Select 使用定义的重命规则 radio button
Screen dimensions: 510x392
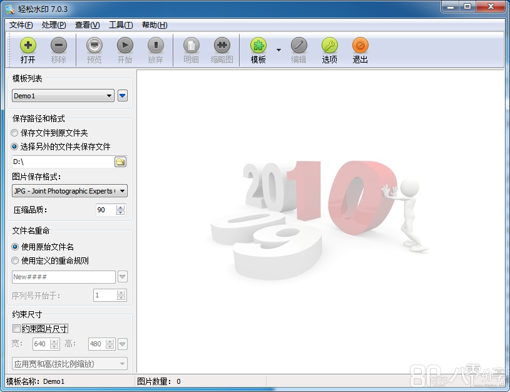tap(14, 260)
